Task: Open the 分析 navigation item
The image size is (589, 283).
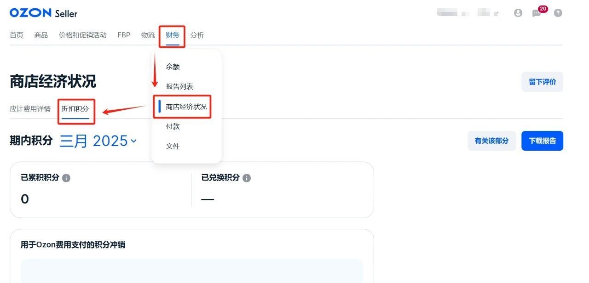Action: coord(197,35)
